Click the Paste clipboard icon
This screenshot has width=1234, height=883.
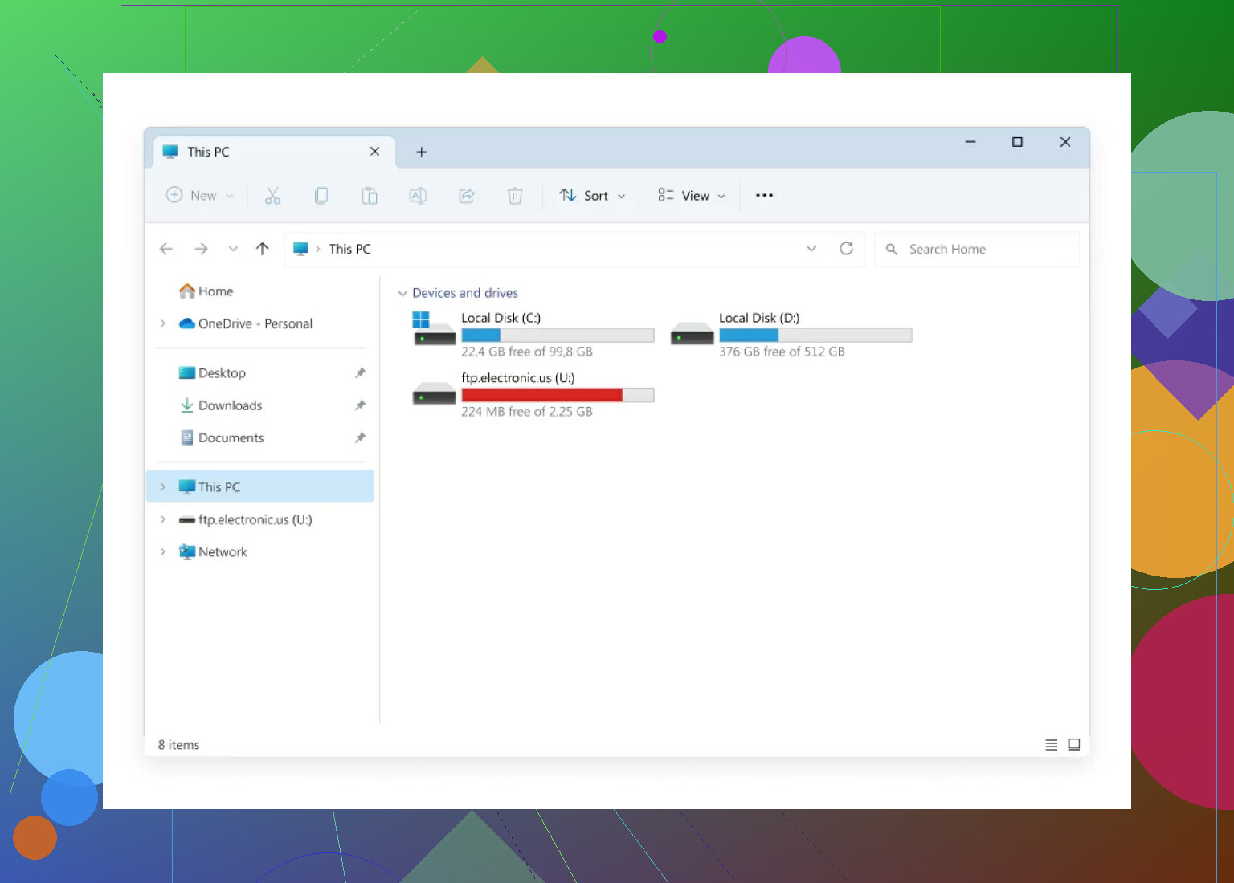pos(370,196)
